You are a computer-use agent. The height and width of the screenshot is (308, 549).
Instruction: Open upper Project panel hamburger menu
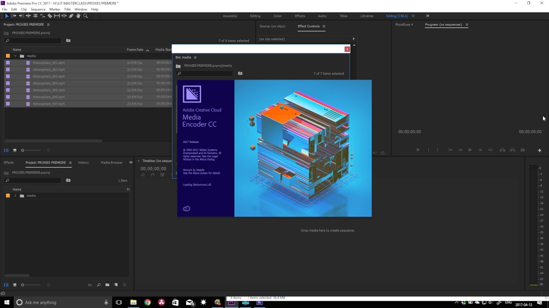click(x=48, y=25)
